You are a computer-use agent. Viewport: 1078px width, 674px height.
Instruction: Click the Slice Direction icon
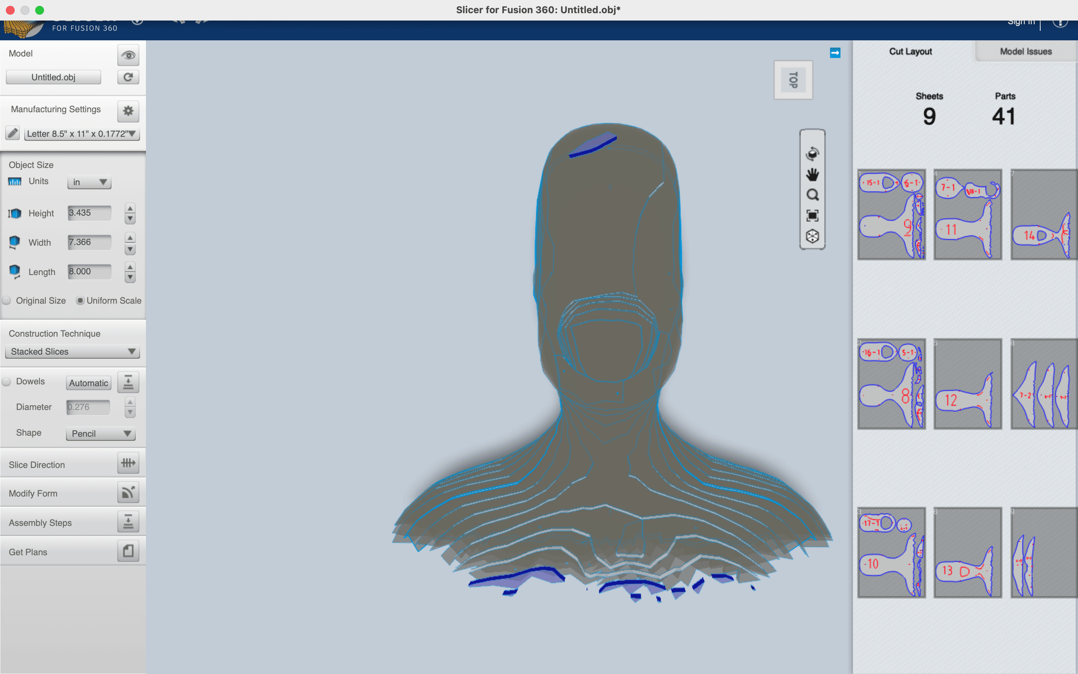click(128, 463)
